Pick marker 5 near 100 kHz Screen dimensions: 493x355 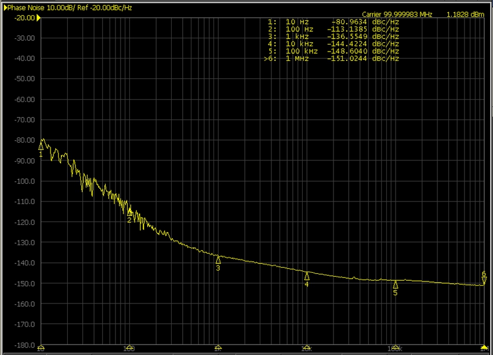tap(396, 284)
